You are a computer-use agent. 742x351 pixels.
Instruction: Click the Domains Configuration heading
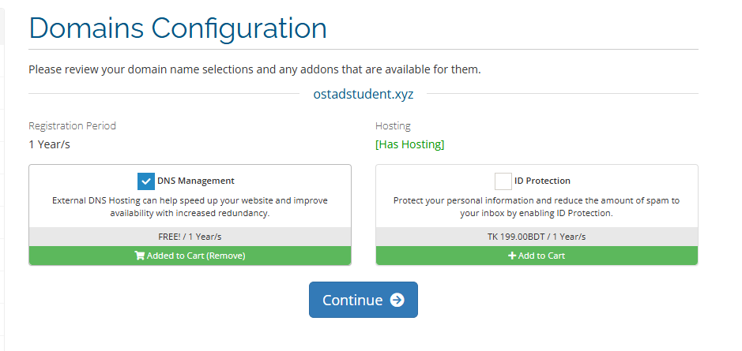tap(178, 28)
